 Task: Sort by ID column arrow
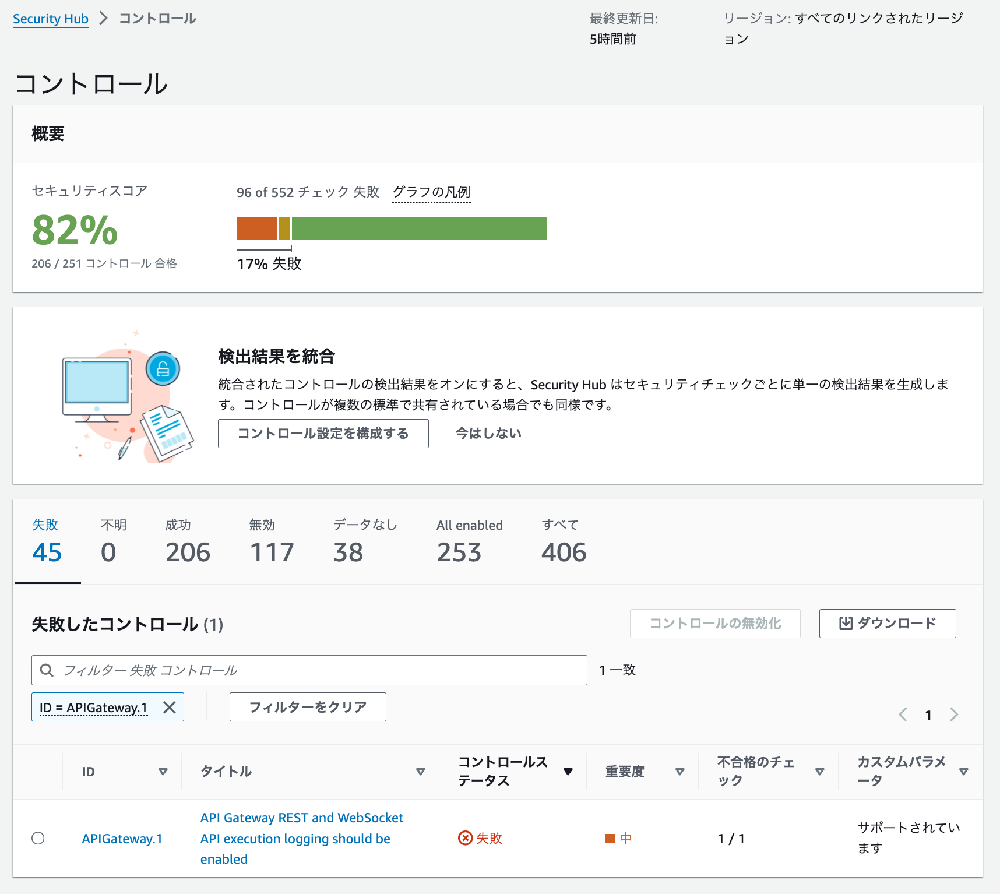pos(163,772)
